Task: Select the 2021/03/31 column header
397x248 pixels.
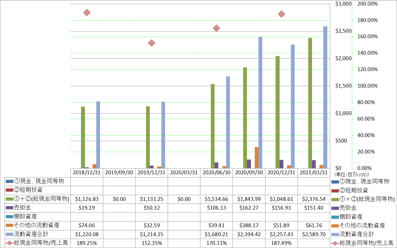Action: pos(313,173)
